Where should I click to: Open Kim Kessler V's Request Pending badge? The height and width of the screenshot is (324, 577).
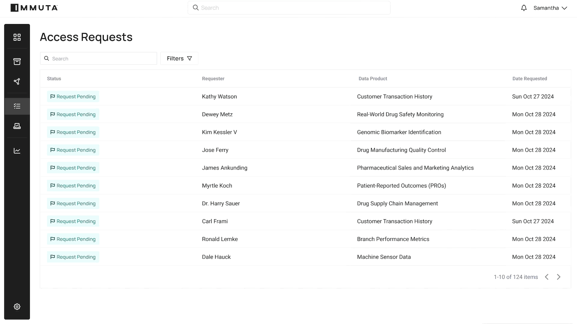(x=73, y=132)
